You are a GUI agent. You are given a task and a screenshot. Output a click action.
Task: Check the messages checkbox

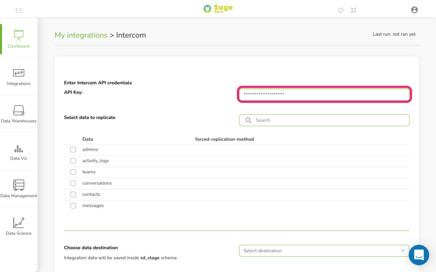73,206
